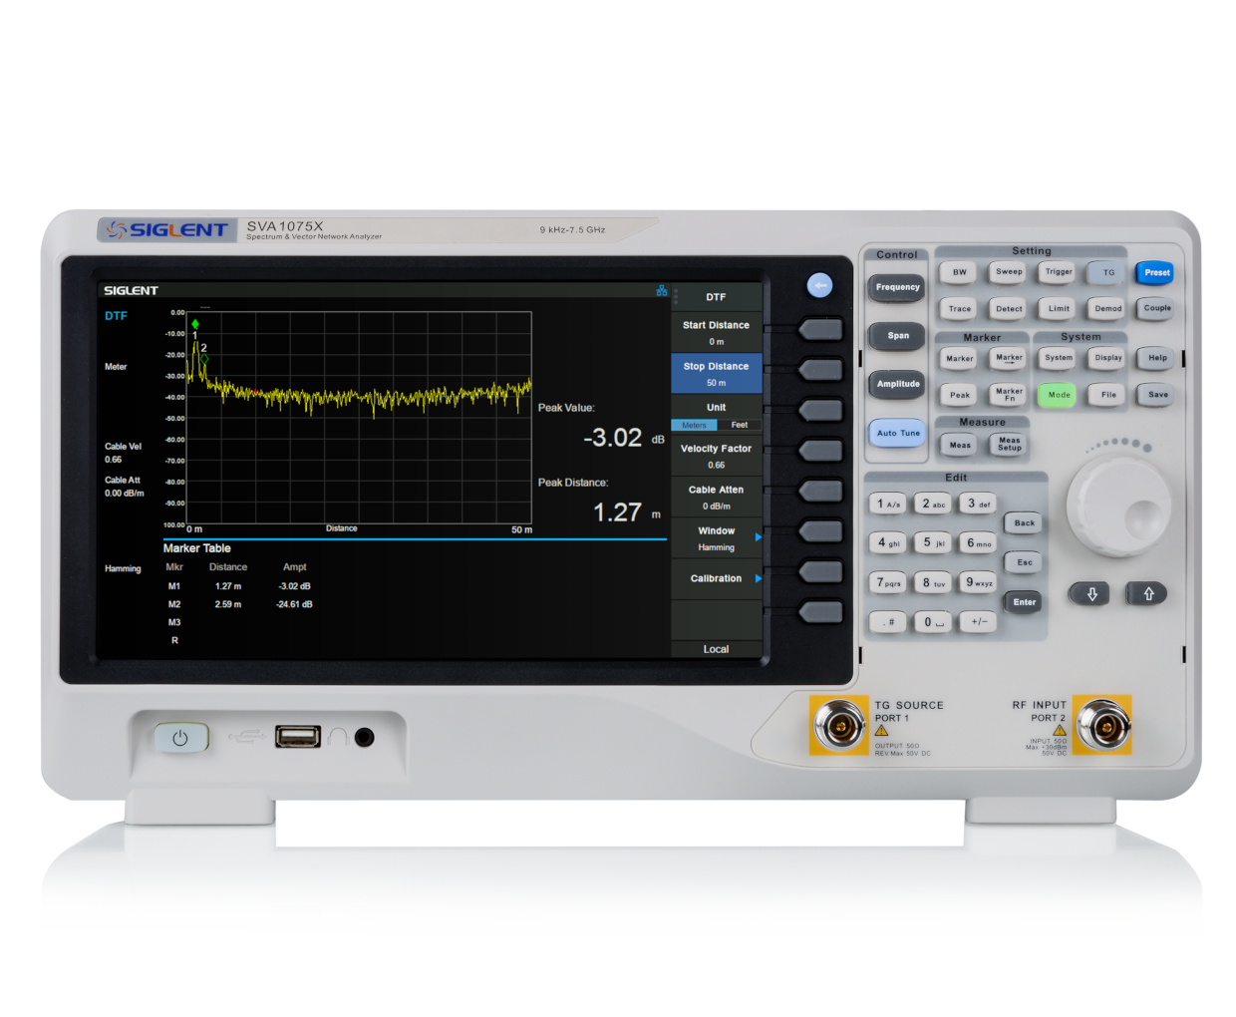
Task: Toggle the plus/minus sign key
Action: 979,622
